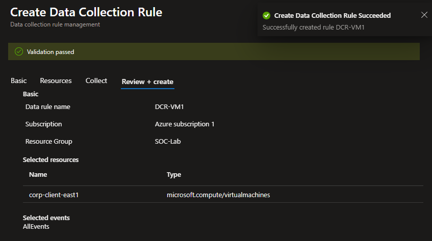Viewport: 432px width, 241px height.
Task: Select the corp-client-east1 resource row
Action: [54, 195]
